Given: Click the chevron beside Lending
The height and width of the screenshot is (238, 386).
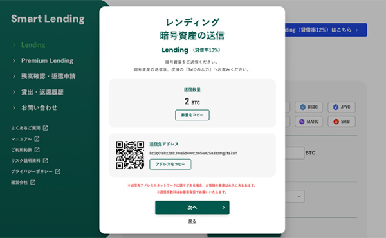Looking at the screenshot, I should 14,45.
